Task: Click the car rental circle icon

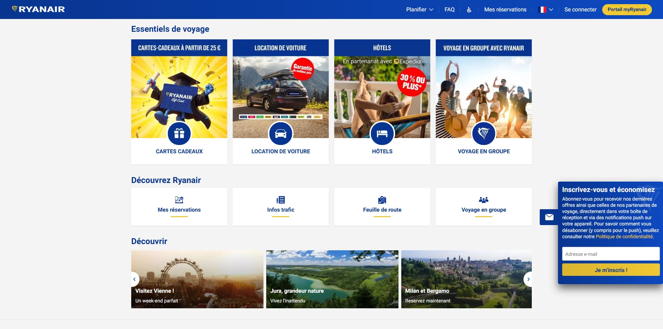Action: click(281, 133)
